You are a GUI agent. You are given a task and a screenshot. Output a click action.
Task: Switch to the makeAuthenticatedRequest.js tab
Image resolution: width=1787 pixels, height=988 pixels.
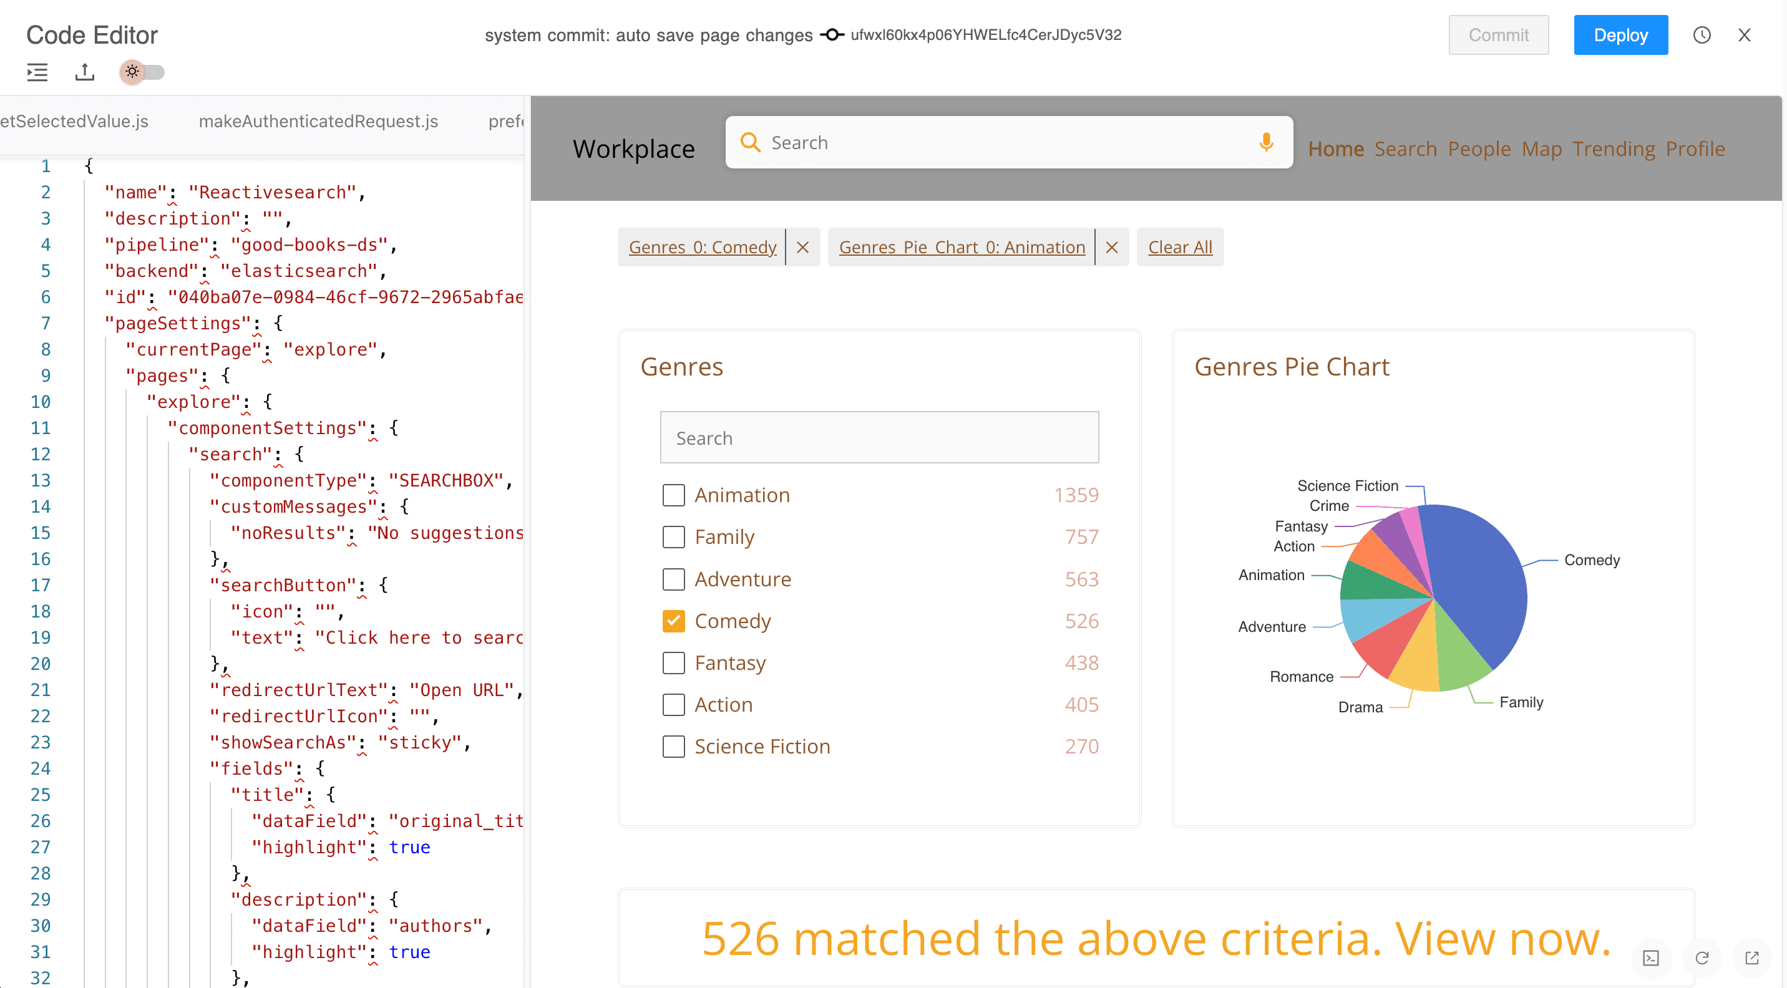pos(318,120)
